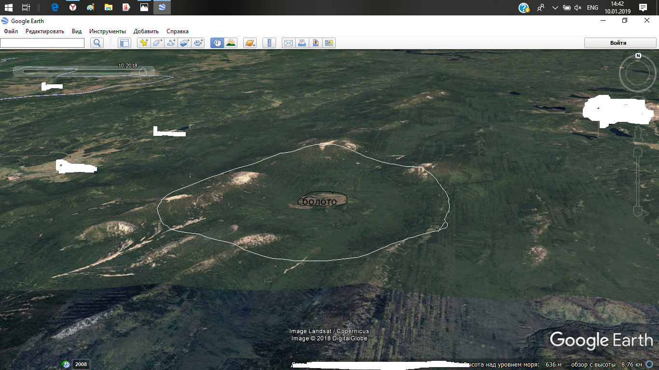Open the Photos app taskbar icon
The width and height of the screenshot is (659, 370).
pos(144,7)
